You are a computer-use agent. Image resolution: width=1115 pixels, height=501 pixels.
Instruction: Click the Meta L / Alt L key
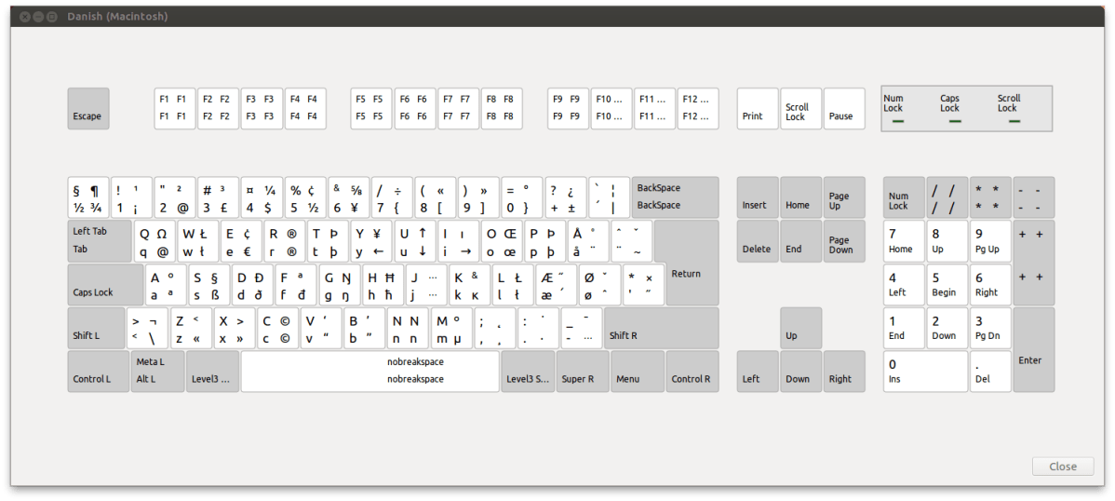pyautogui.click(x=158, y=372)
